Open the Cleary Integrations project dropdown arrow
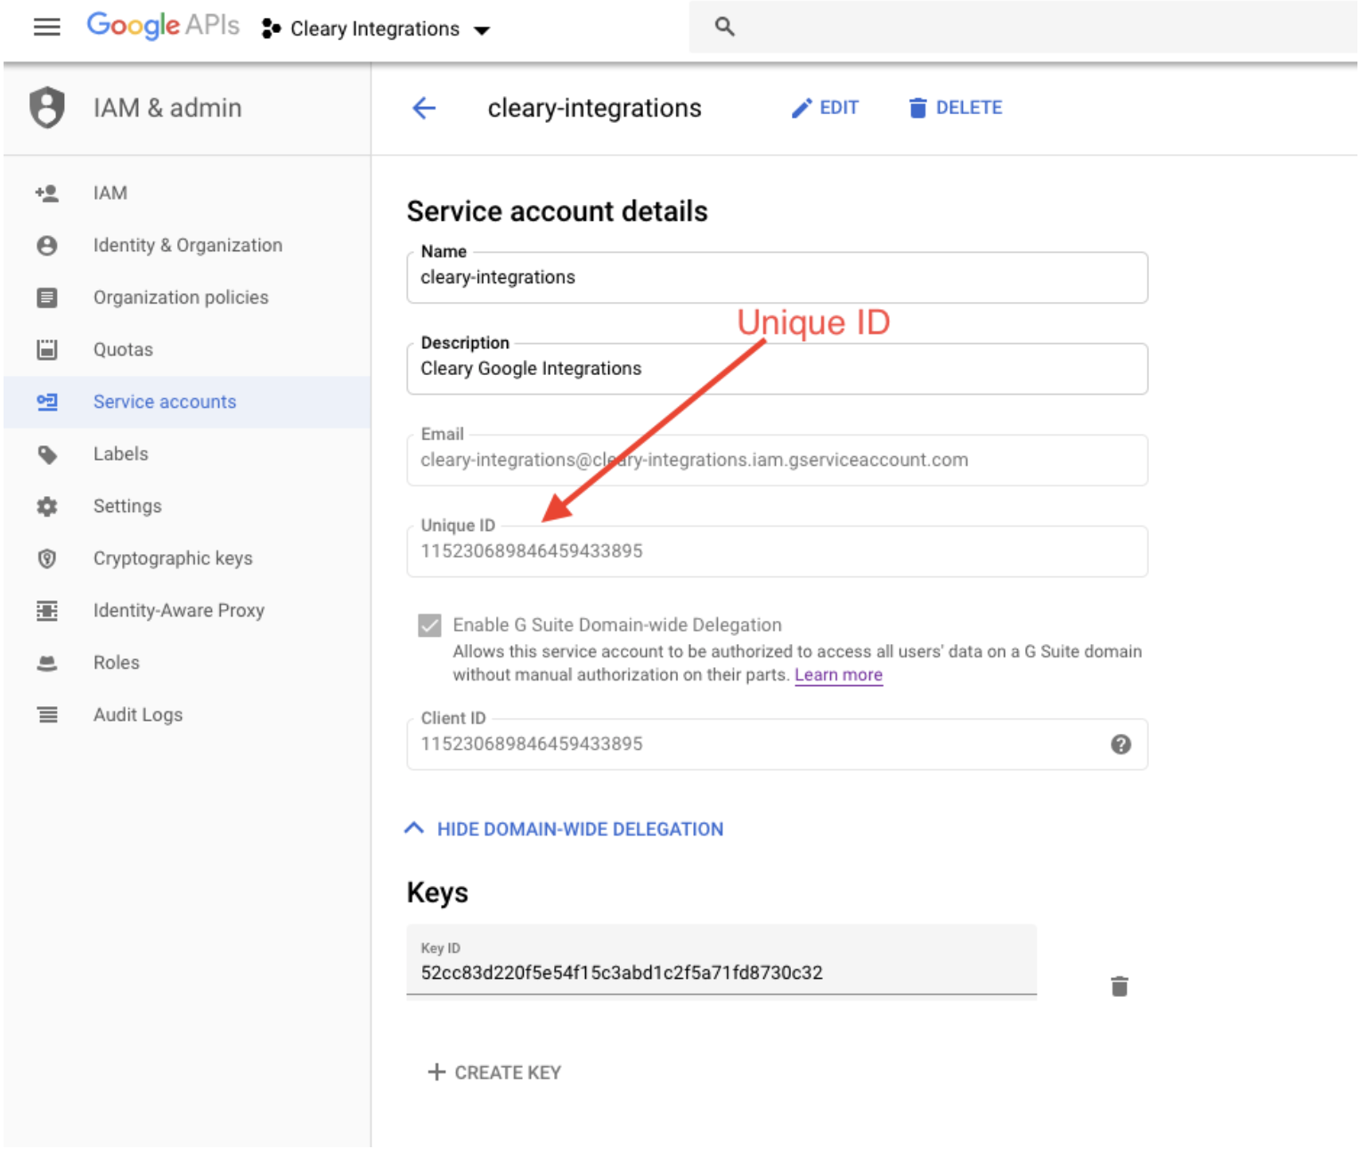Screen dimensions: 1361x1149 coord(482,30)
